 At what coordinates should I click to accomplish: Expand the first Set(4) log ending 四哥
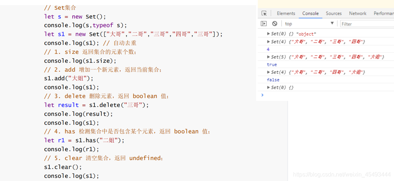pyautogui.click(x=269, y=42)
